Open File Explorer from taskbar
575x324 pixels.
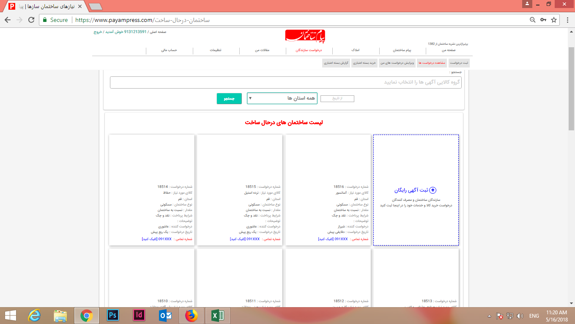click(60, 315)
